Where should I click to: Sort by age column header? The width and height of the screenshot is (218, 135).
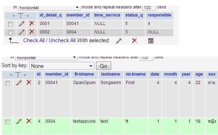point(199,74)
